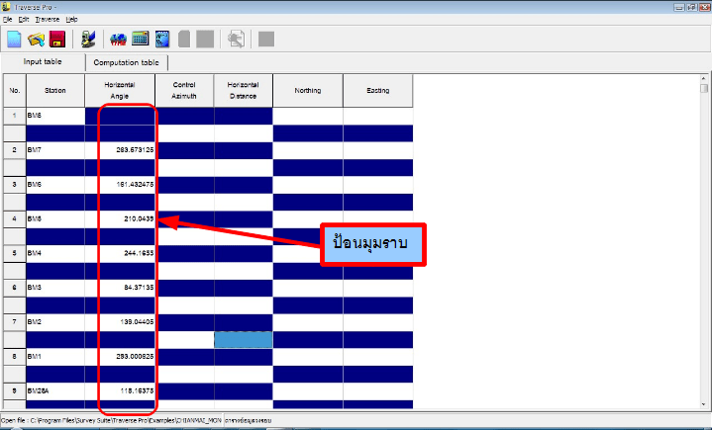The width and height of the screenshot is (712, 430).
Task: Select station cell BM4
Action: 55,253
